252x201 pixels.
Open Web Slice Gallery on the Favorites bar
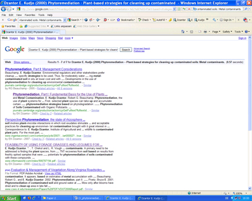pyautogui.click(x=86, y=26)
